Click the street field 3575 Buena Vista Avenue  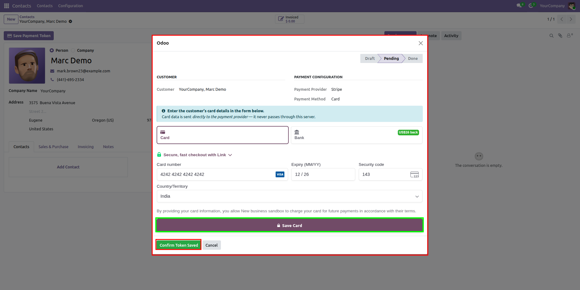tap(52, 103)
